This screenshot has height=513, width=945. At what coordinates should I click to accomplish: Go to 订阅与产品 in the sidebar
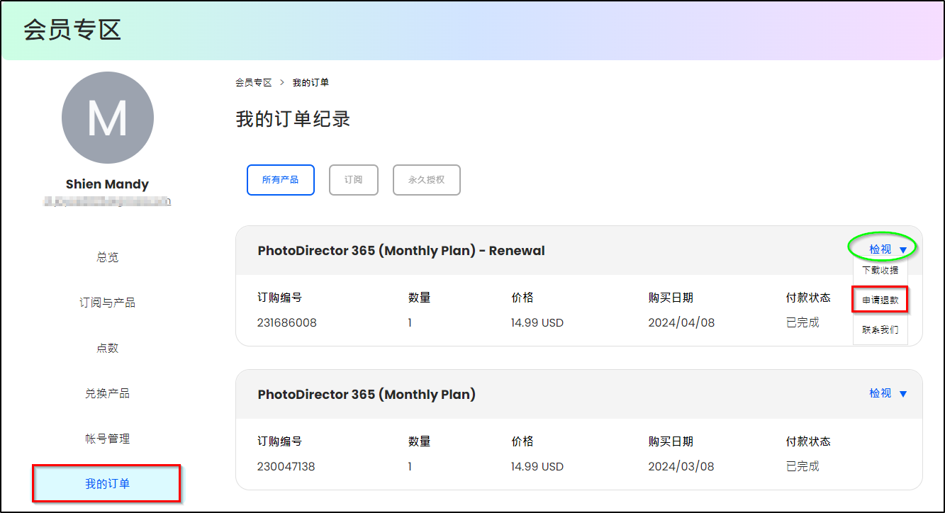[x=108, y=303]
